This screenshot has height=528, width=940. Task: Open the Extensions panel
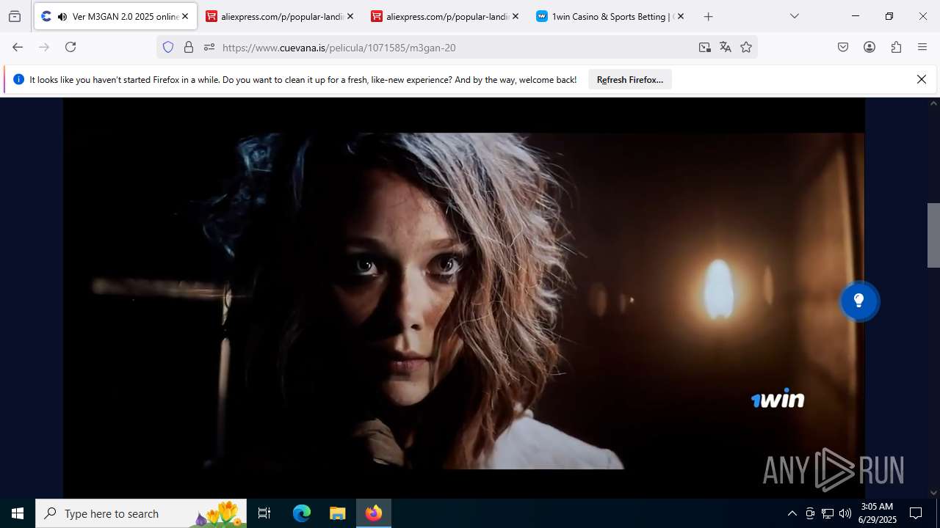point(896,47)
